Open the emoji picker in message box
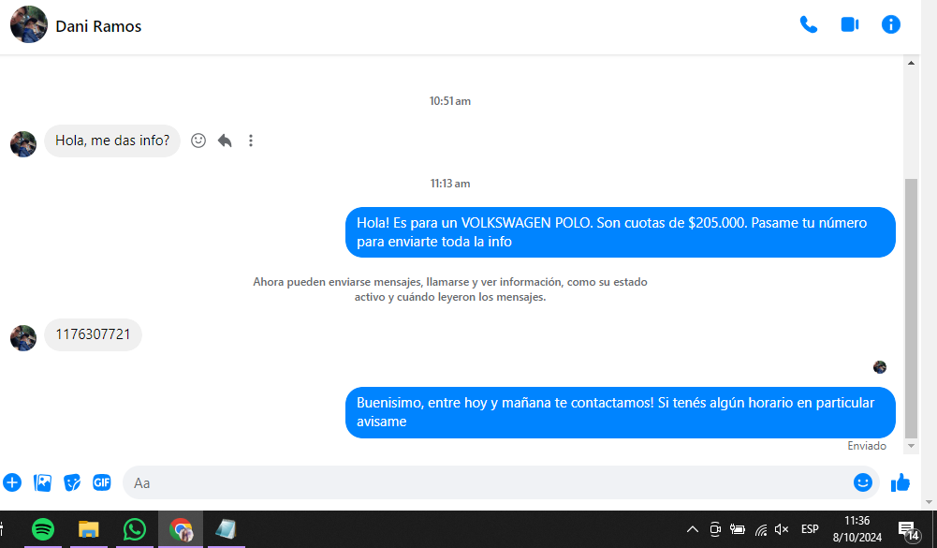This screenshot has width=937, height=548. pyautogui.click(x=862, y=482)
